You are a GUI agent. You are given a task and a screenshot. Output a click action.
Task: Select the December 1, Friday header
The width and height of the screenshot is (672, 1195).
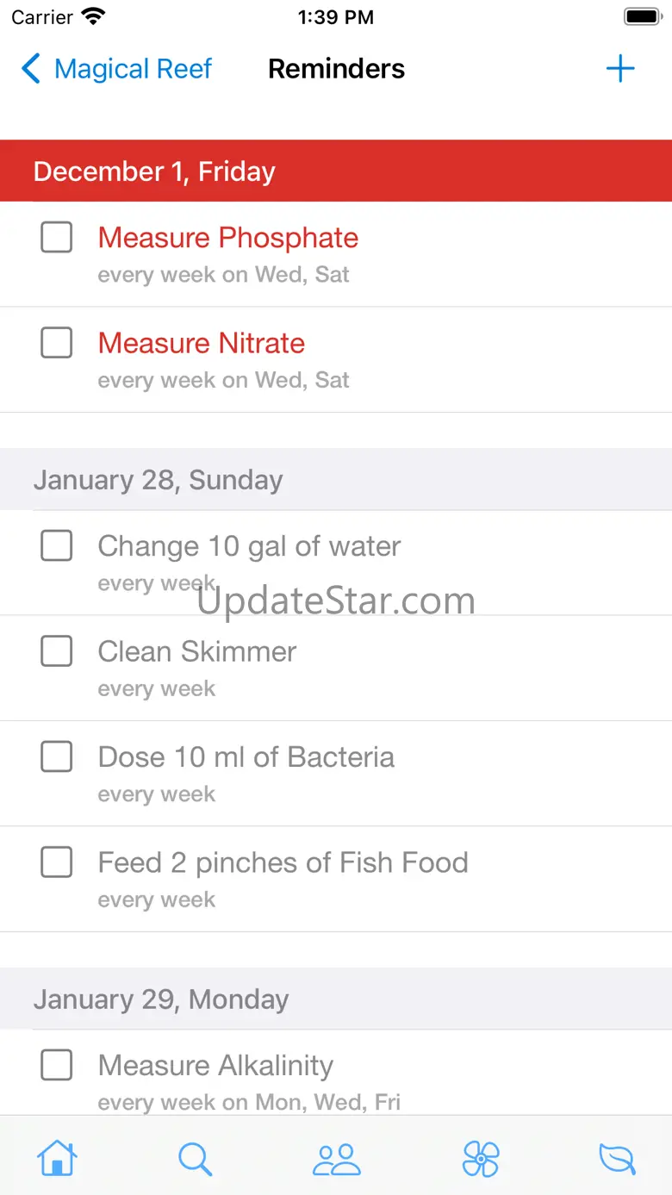pos(155,171)
